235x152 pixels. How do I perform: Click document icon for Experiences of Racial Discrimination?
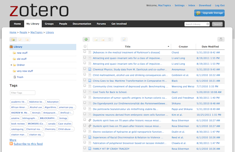pos(90,137)
